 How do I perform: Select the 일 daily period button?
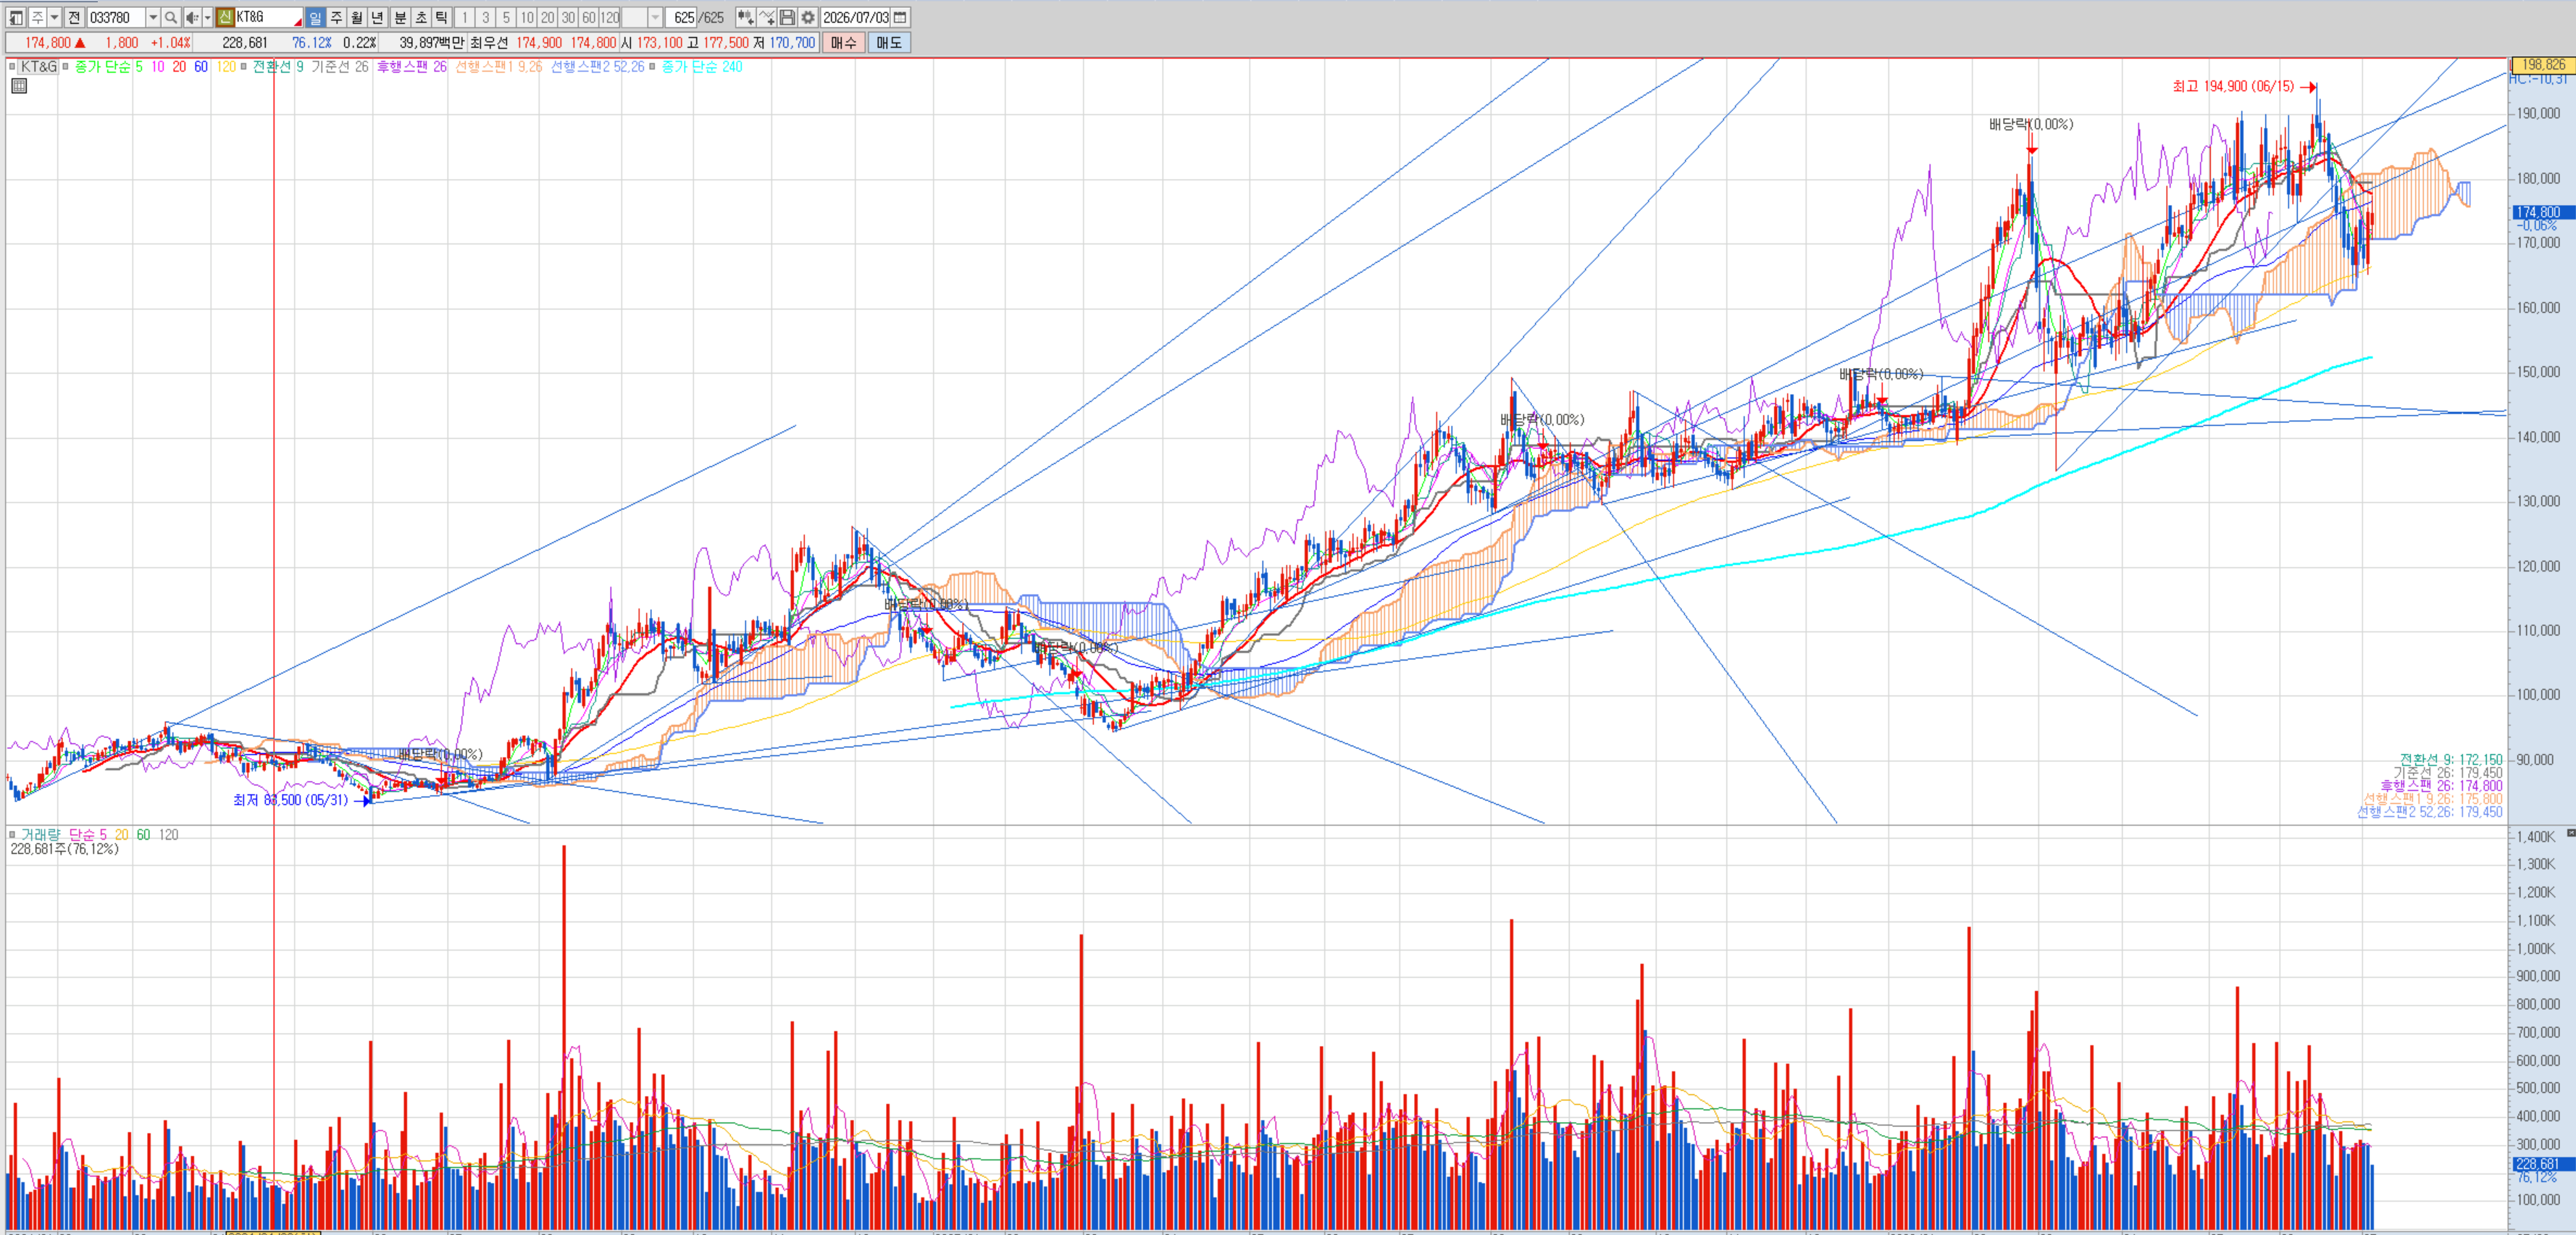315,17
